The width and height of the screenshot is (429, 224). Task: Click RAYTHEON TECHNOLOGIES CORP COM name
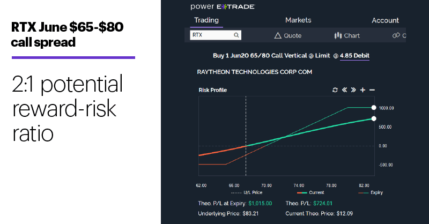pyautogui.click(x=254, y=72)
